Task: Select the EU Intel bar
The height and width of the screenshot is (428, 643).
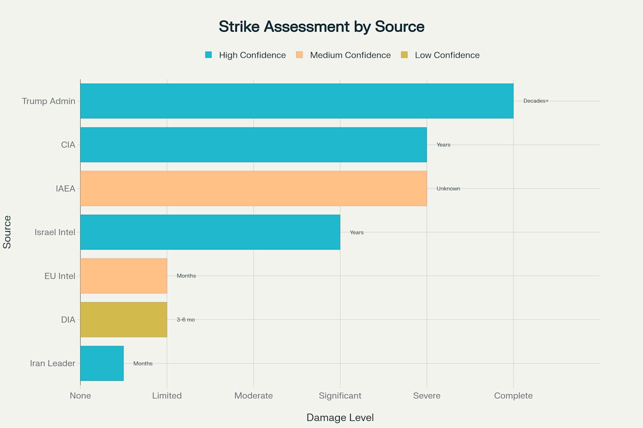Action: [x=123, y=276]
